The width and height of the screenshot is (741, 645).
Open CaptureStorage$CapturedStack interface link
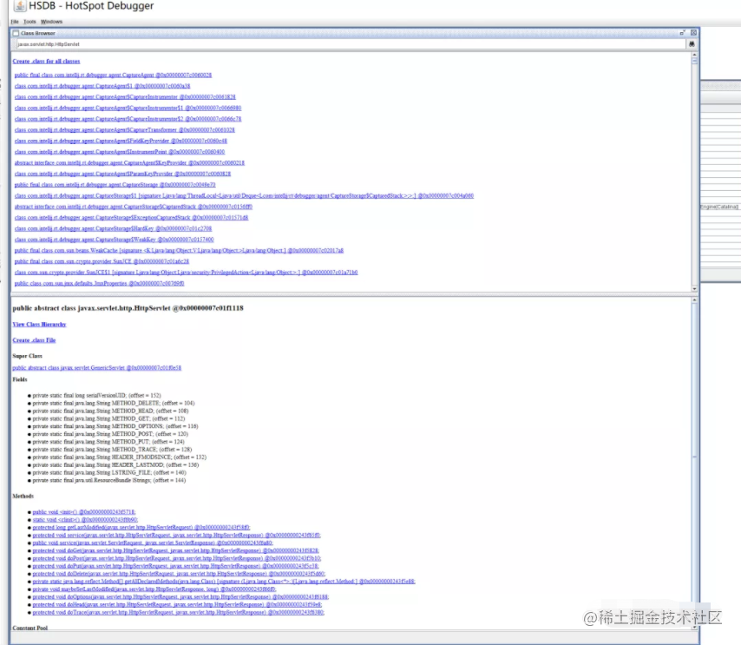134,207
